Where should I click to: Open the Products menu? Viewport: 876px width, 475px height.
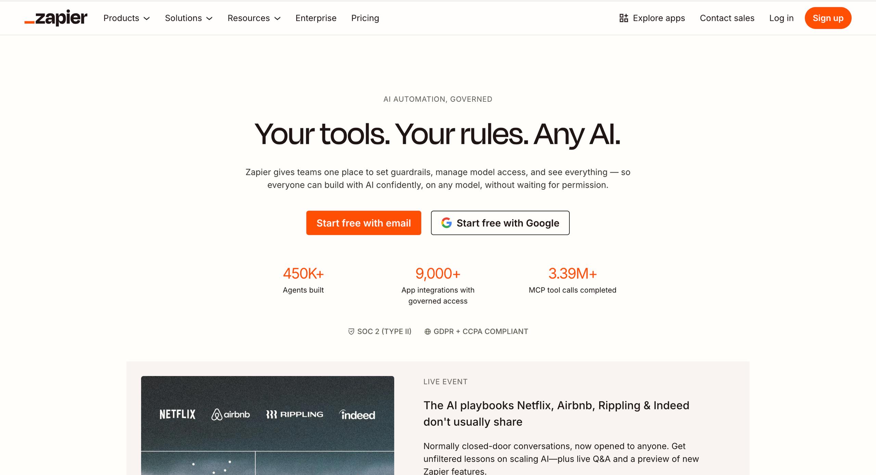coord(127,18)
